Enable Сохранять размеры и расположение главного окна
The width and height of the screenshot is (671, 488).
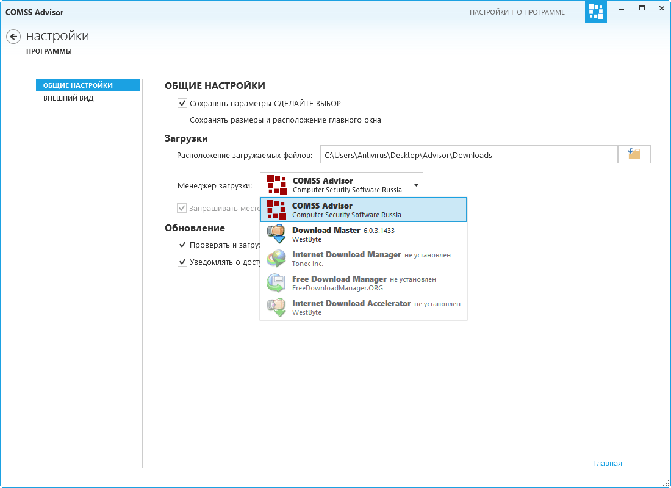pyautogui.click(x=182, y=120)
